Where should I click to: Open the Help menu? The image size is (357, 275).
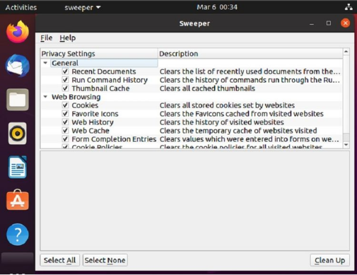click(68, 38)
